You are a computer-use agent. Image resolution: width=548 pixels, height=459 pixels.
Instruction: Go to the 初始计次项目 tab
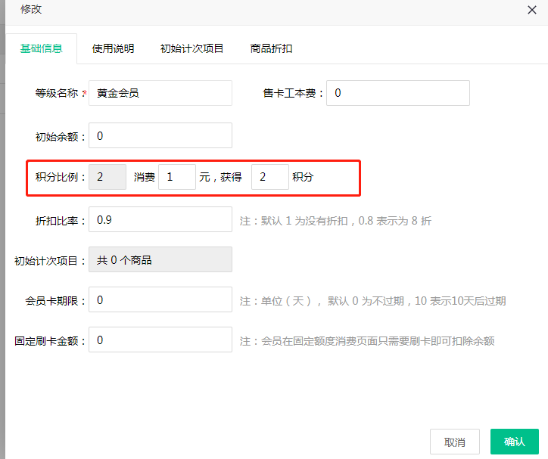click(191, 48)
